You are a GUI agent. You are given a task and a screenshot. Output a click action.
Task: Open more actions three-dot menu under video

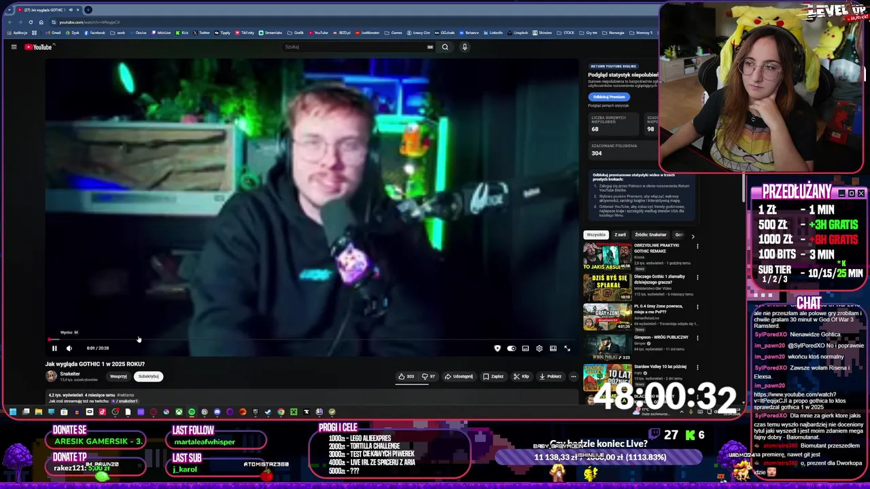tap(574, 376)
